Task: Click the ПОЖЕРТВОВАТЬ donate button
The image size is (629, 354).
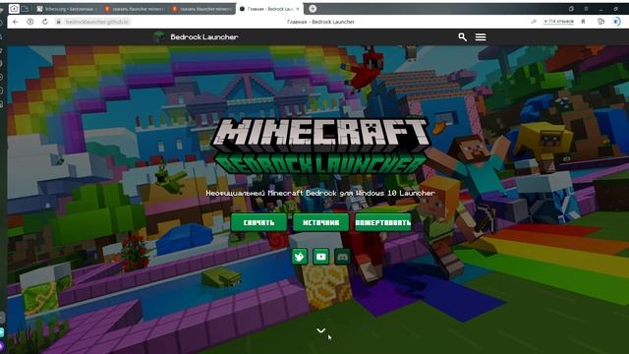Action: [383, 222]
